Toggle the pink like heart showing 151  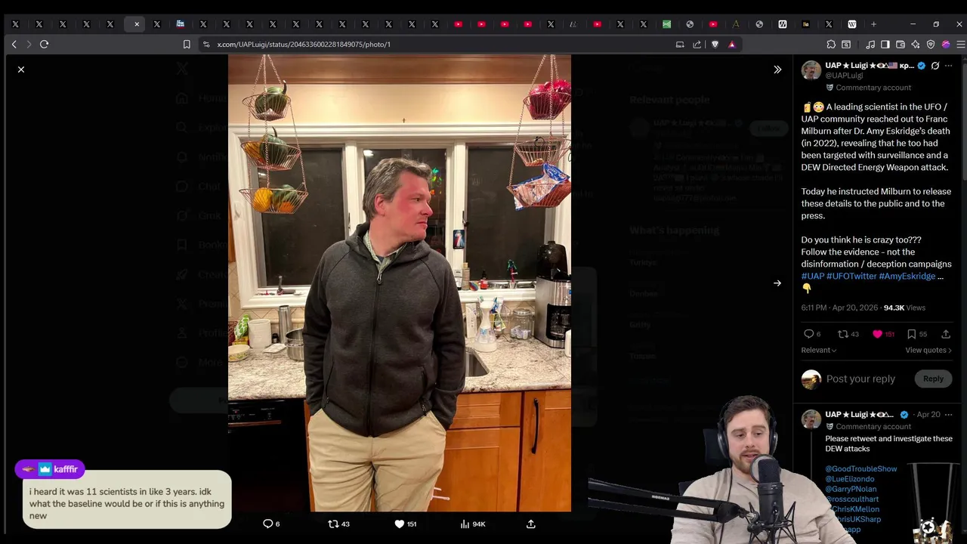point(877,334)
